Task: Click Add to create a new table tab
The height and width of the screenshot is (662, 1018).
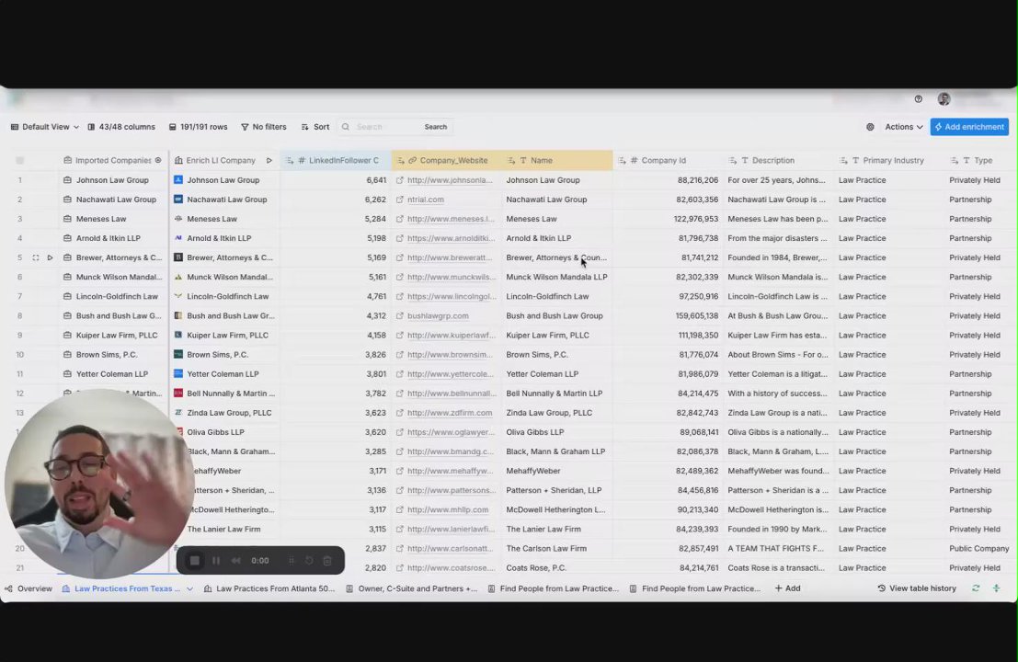Action: [x=787, y=588]
